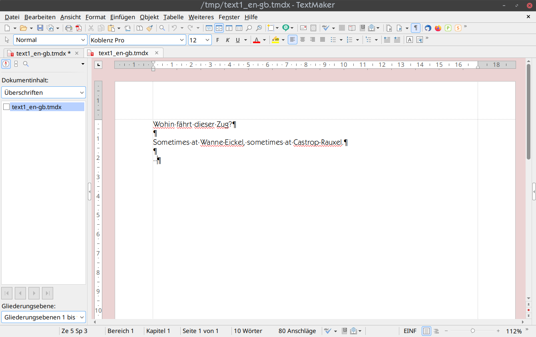Go to next heading in sidebar navigation
536x337 pixels.
34,293
